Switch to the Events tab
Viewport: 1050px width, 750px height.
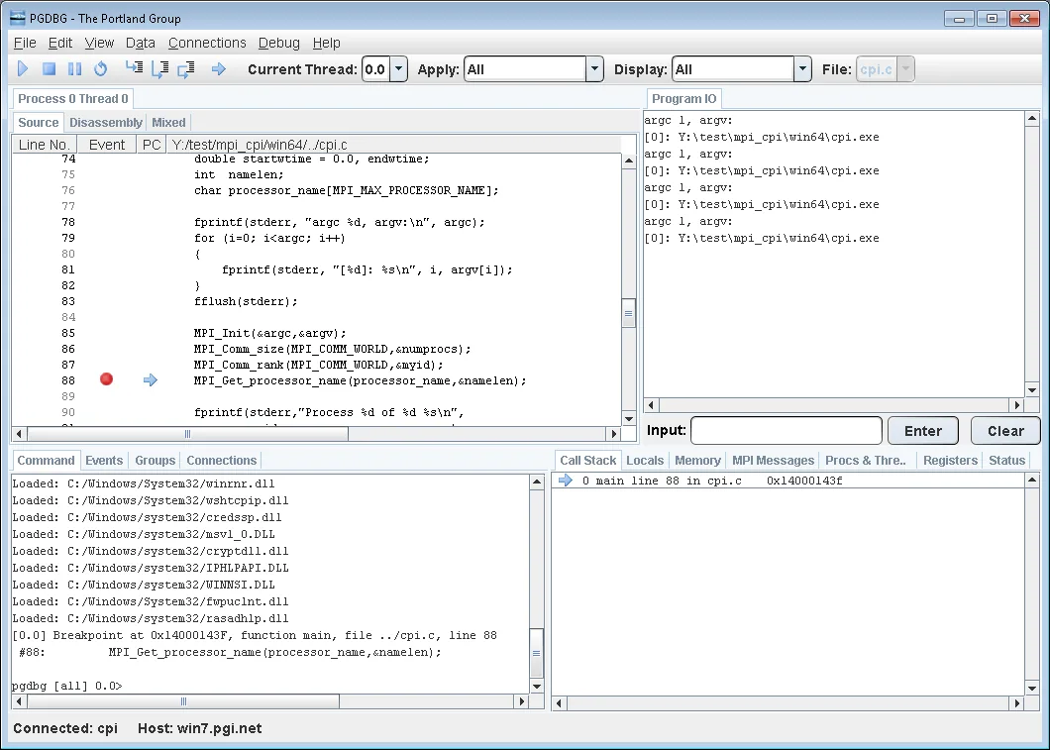(x=104, y=460)
